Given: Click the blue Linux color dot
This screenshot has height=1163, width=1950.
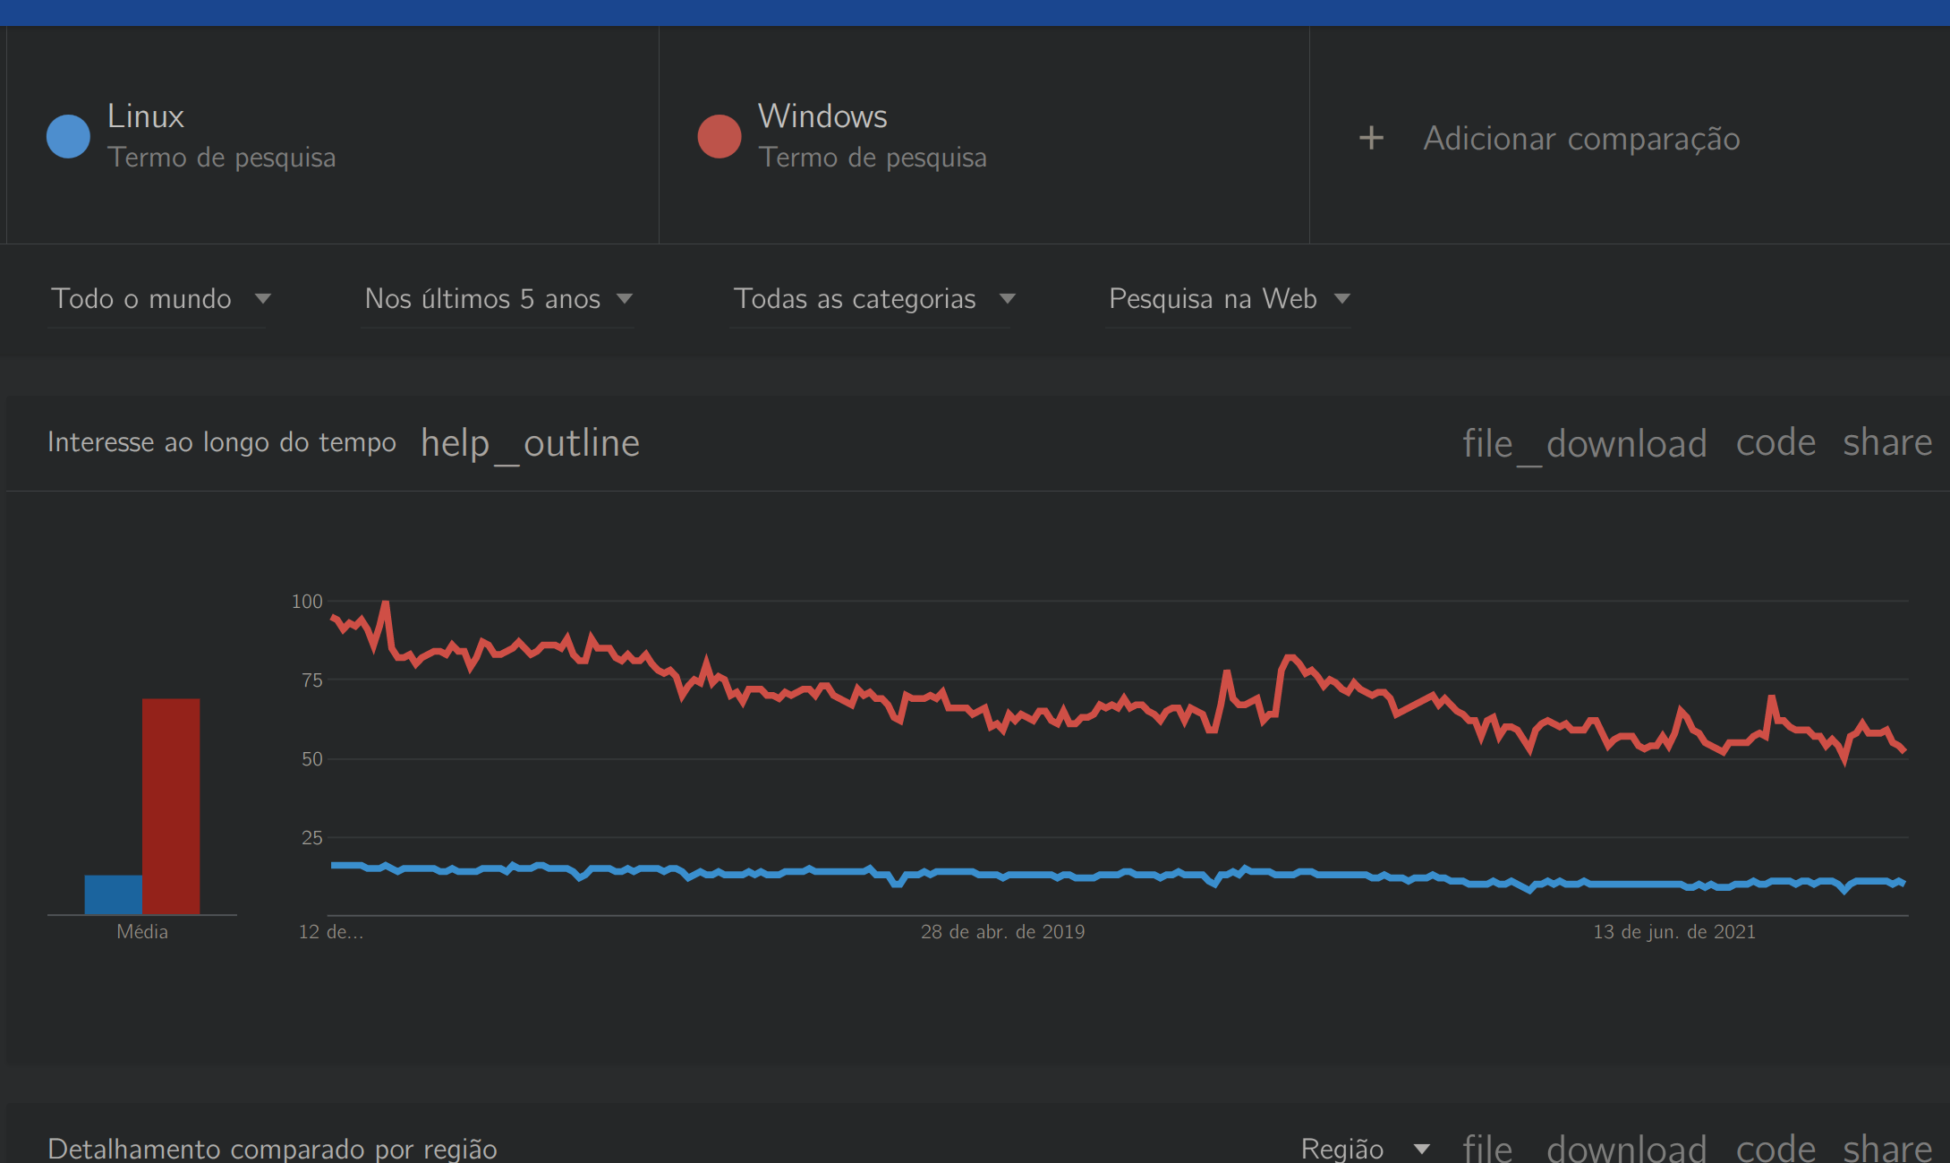Looking at the screenshot, I should tap(68, 137).
